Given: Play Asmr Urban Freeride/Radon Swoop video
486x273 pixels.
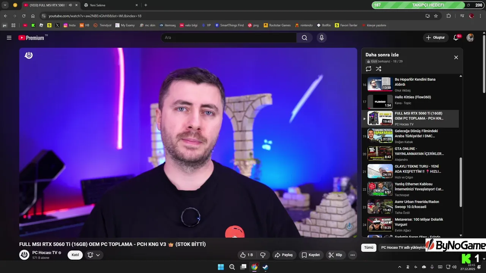Looking at the screenshot, I should coord(410,207).
